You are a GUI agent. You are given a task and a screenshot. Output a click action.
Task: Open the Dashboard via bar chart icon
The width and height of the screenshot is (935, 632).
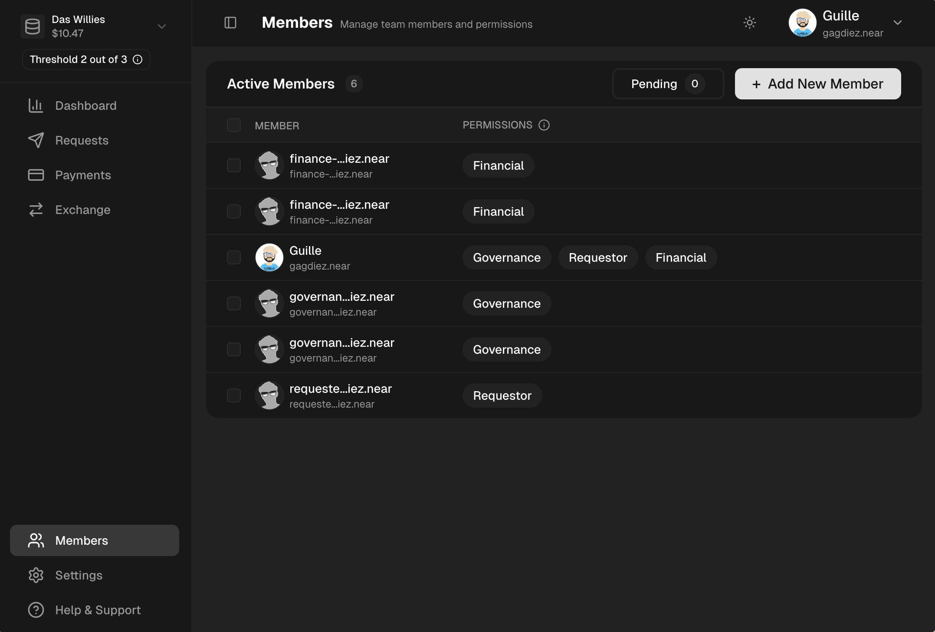coord(36,105)
